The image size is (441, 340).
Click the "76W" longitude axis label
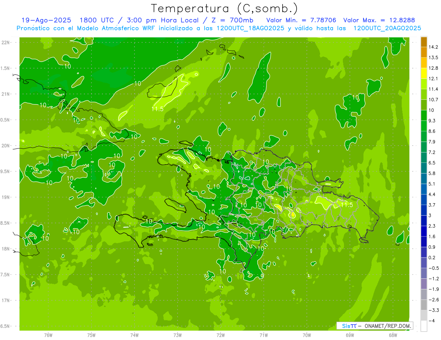(x=48, y=335)
